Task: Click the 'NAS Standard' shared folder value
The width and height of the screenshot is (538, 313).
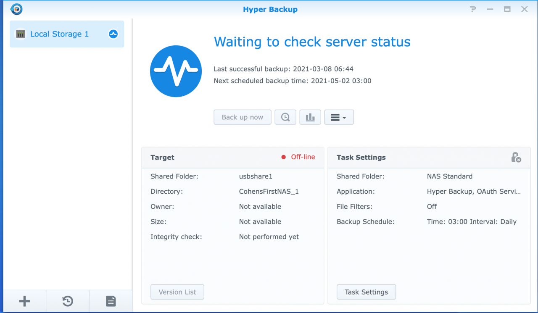Action: click(x=450, y=176)
